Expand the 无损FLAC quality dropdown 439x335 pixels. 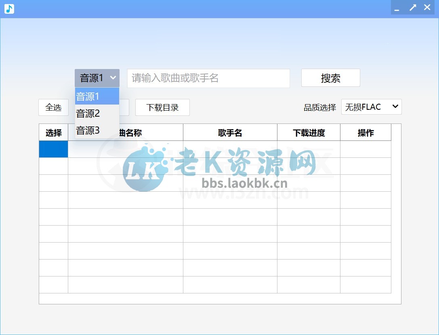[x=371, y=107]
